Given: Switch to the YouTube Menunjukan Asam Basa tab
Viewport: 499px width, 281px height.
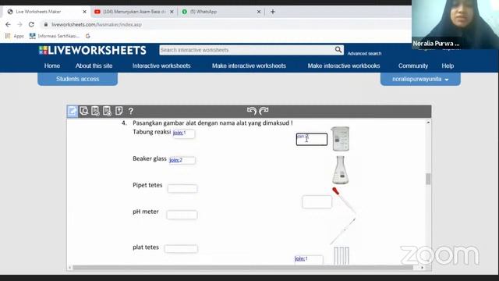Looking at the screenshot, I should point(134,12).
